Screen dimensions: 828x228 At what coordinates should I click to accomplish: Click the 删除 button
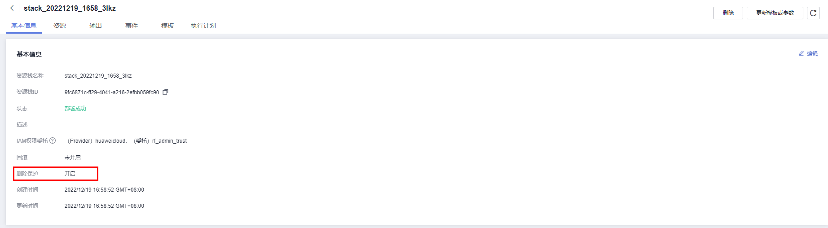[728, 13]
